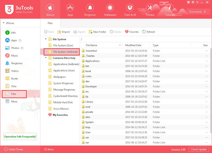Image resolution: width=212 pixels, height=153 pixels.
Task: Open the Toolbox section
Action: (x=150, y=10)
